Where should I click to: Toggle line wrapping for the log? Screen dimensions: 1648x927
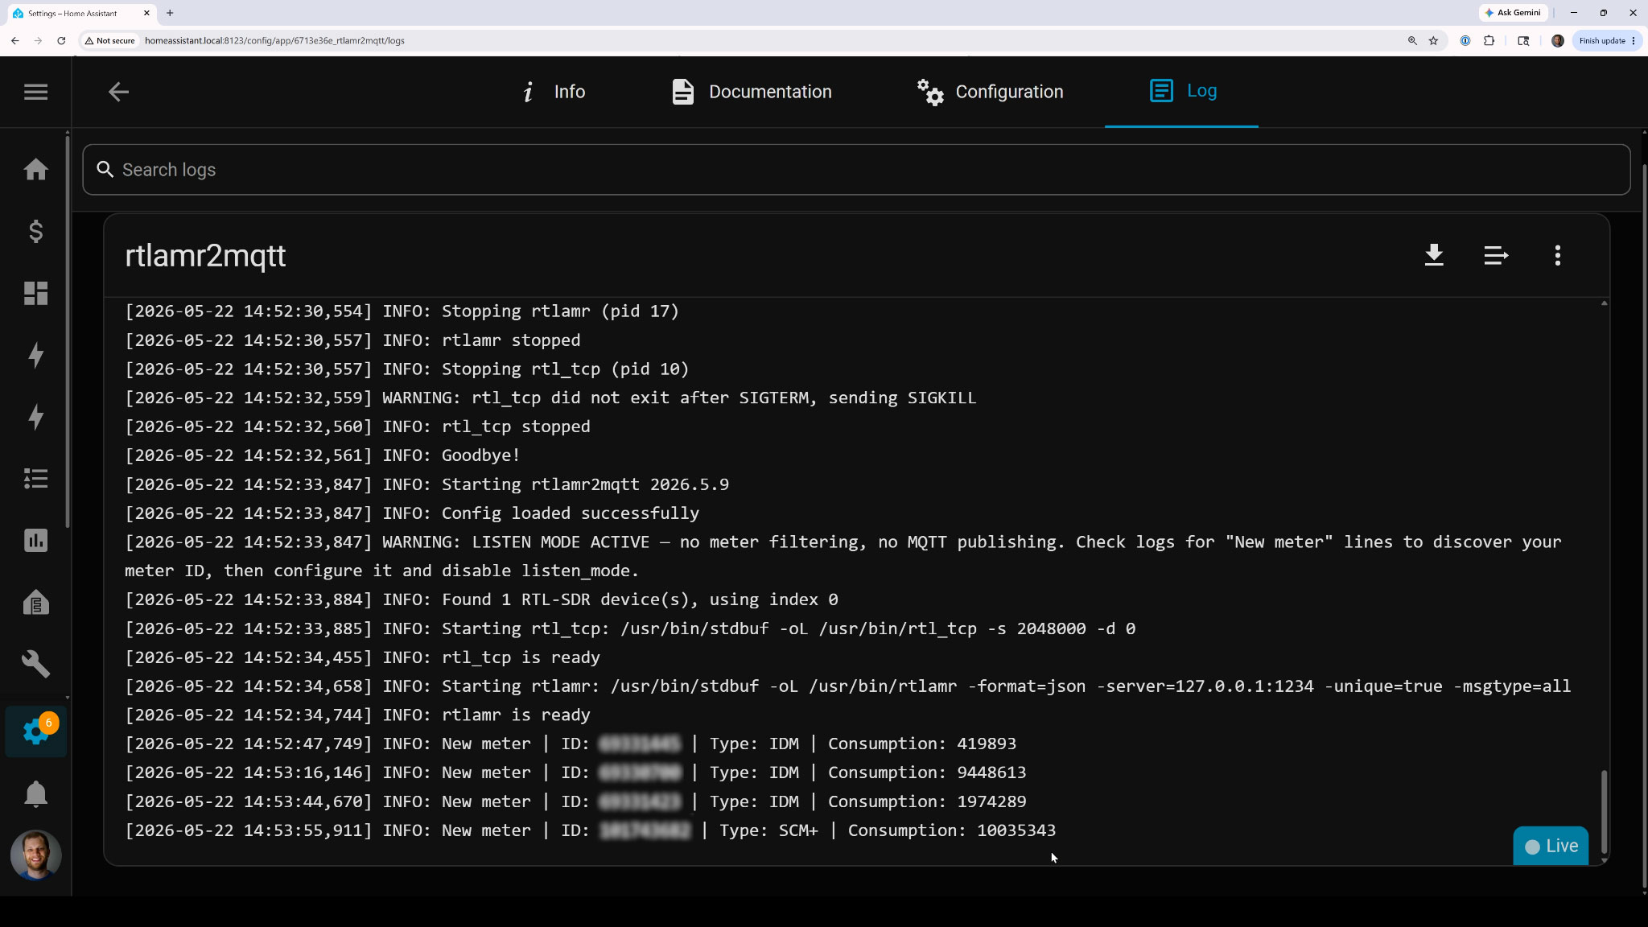[1496, 256]
